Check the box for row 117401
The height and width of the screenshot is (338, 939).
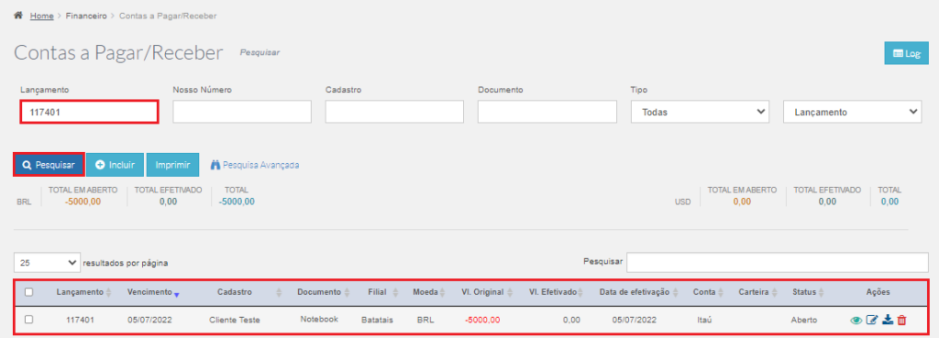[28, 320]
